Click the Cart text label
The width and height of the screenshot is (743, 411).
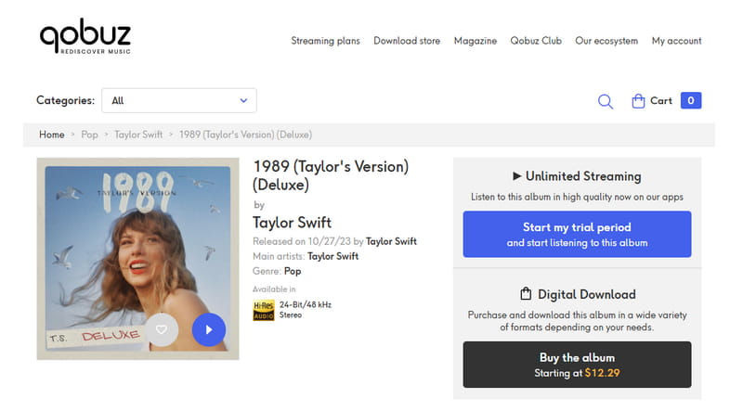661,100
